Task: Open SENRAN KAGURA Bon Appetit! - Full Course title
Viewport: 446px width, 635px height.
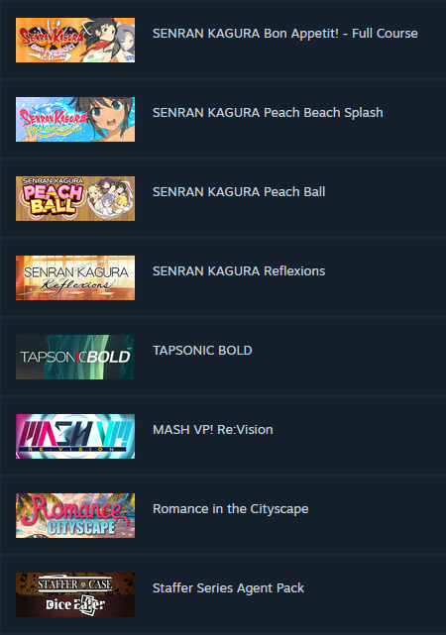Action: (x=285, y=34)
